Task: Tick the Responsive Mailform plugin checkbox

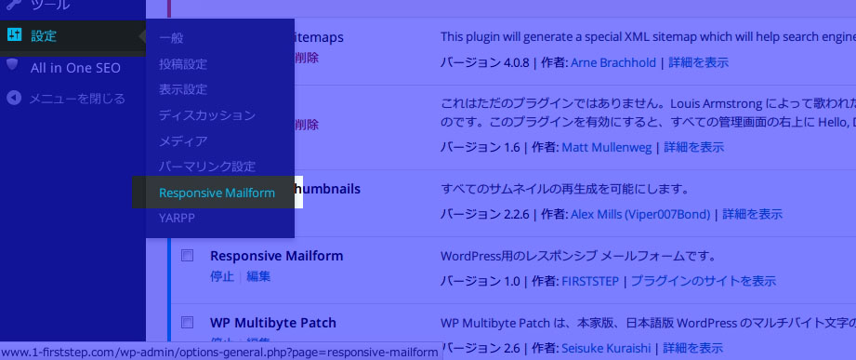Action: pyautogui.click(x=187, y=255)
